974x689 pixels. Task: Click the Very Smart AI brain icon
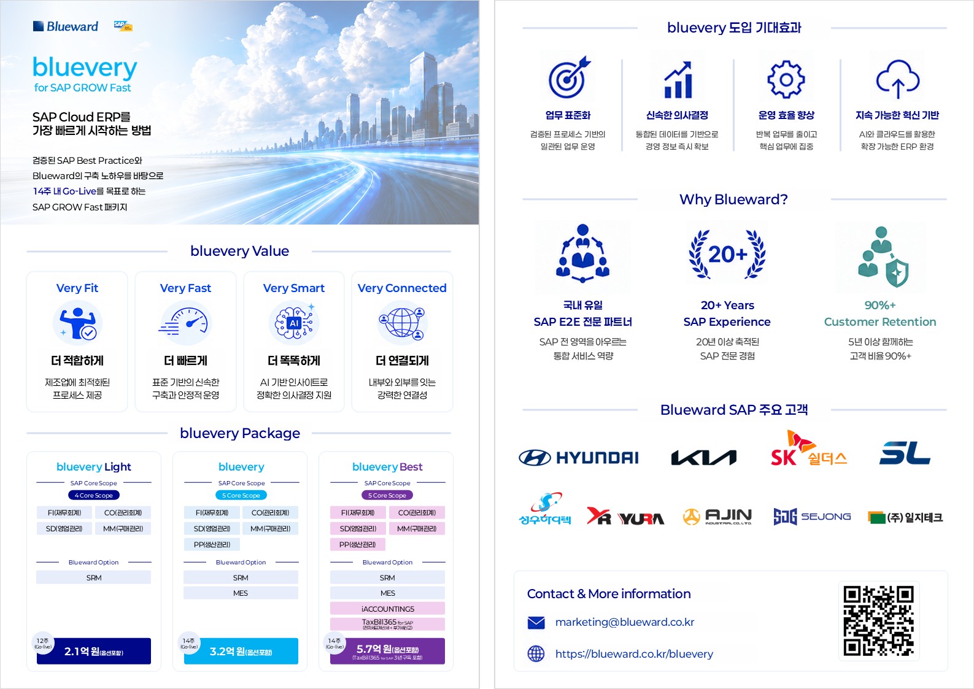pos(294,323)
